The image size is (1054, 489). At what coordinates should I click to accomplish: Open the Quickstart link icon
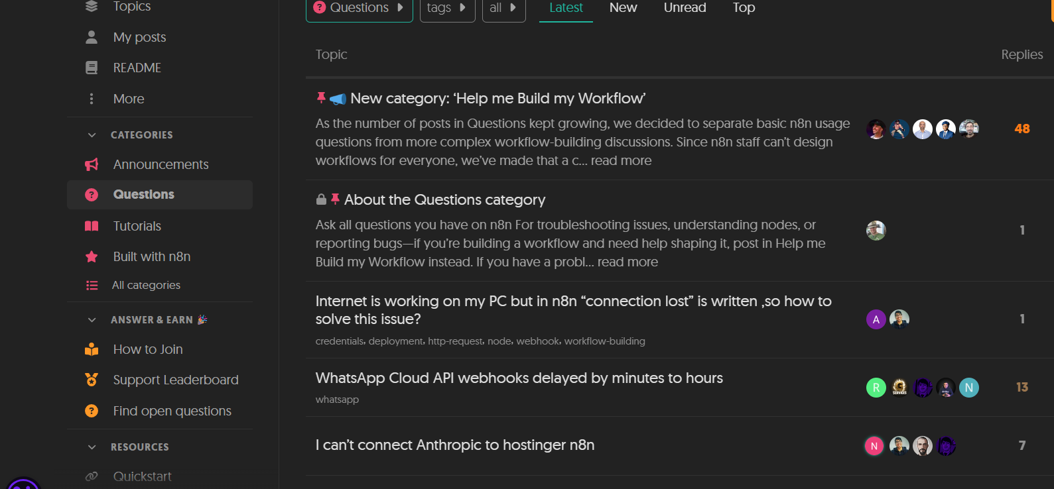pyautogui.click(x=92, y=476)
